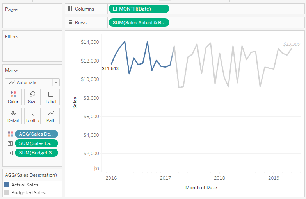Click the label icon beside SUM(Sales La.. pill
Viewport: 306px width, 199px height.
(10, 143)
